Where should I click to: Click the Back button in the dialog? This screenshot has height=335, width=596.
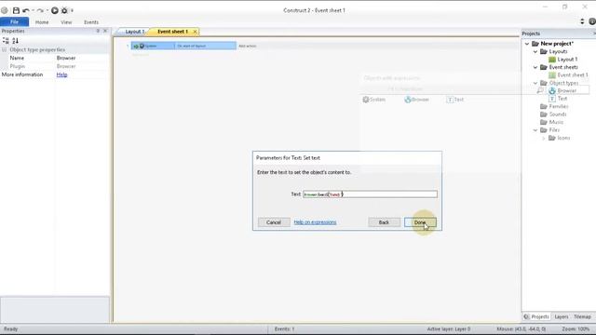[384, 222]
